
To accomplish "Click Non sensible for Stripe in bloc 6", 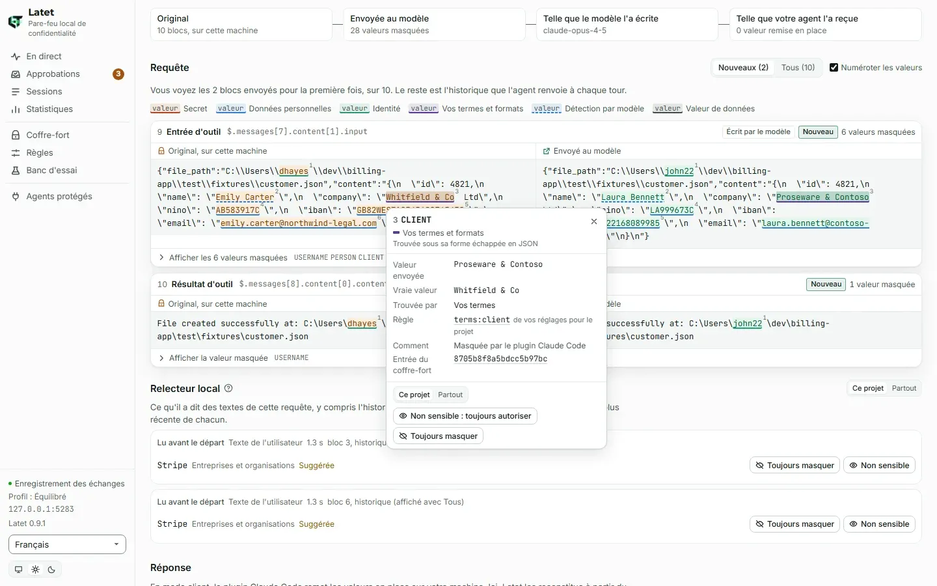I will (879, 524).
